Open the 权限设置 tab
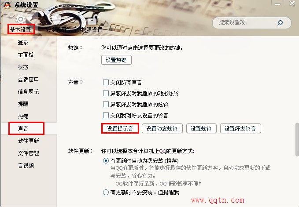The width and height of the screenshot is (299, 207). tap(92, 30)
